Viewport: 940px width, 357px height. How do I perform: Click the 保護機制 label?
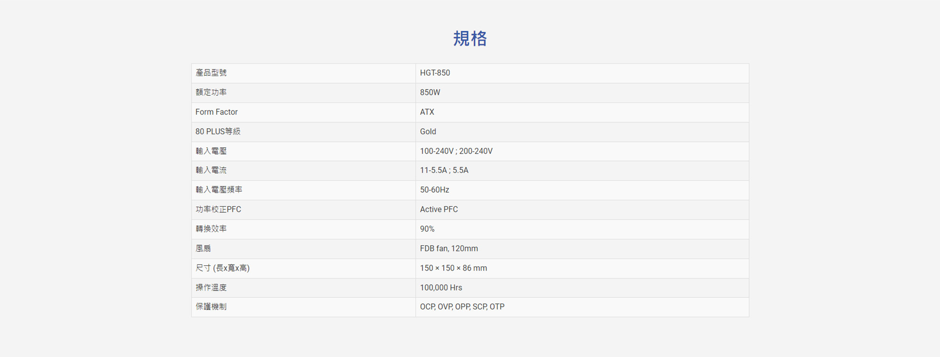point(211,307)
